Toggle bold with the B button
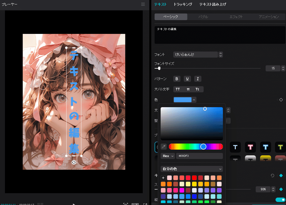The height and width of the screenshot is (205, 286). 177,79
